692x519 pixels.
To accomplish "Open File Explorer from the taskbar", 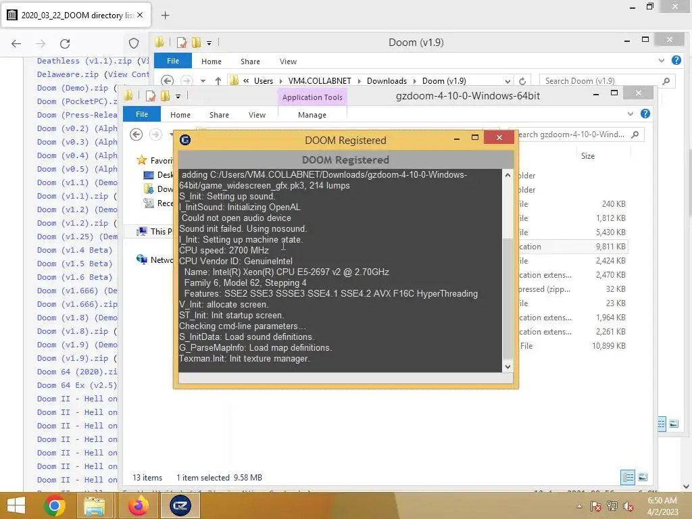I will [95, 505].
